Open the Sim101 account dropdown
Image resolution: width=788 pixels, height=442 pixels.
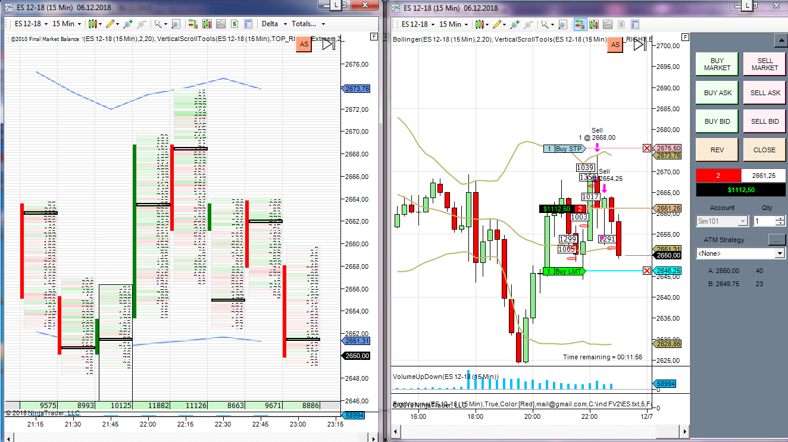point(722,221)
